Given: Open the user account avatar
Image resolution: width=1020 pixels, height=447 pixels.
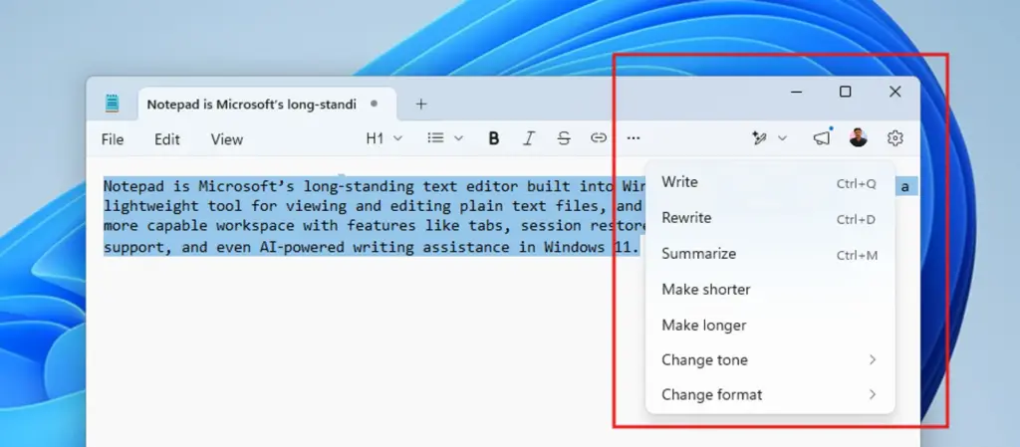Looking at the screenshot, I should point(858,137).
